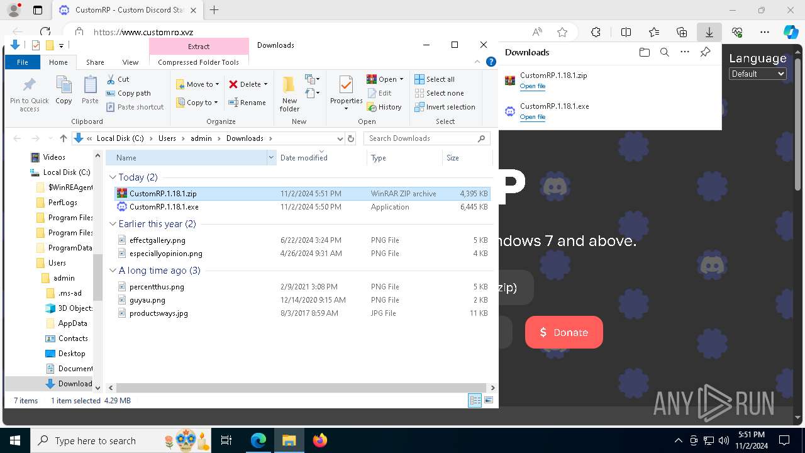Click Edge Extensions puzzle icon
Viewport: 805px width, 453px height.
[x=596, y=32]
